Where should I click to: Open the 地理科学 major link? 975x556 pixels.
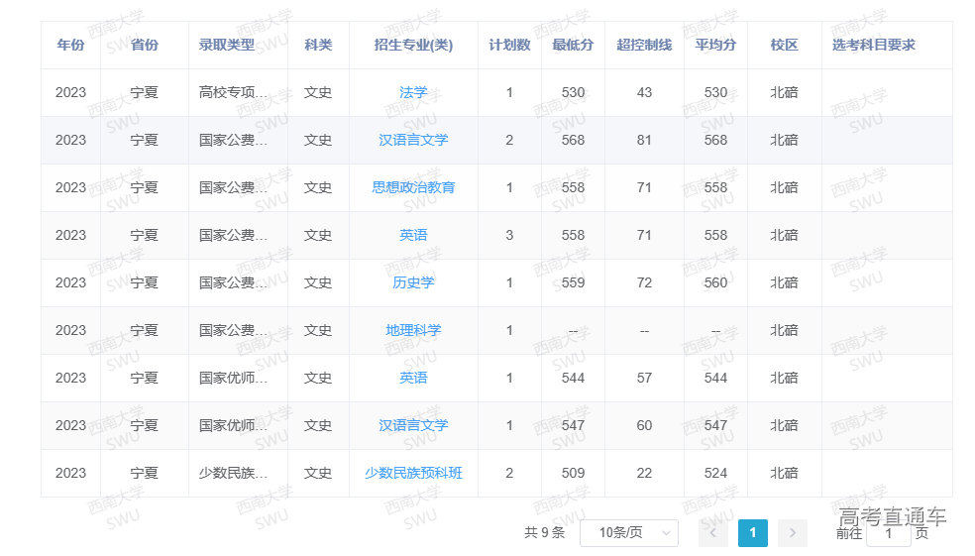coord(413,330)
